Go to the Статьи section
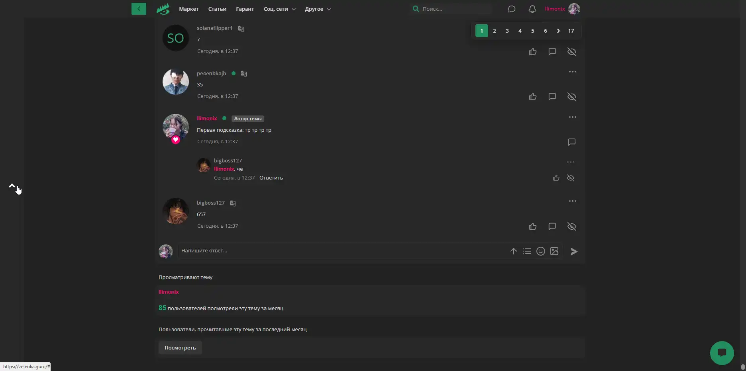This screenshot has height=371, width=746. [217, 9]
